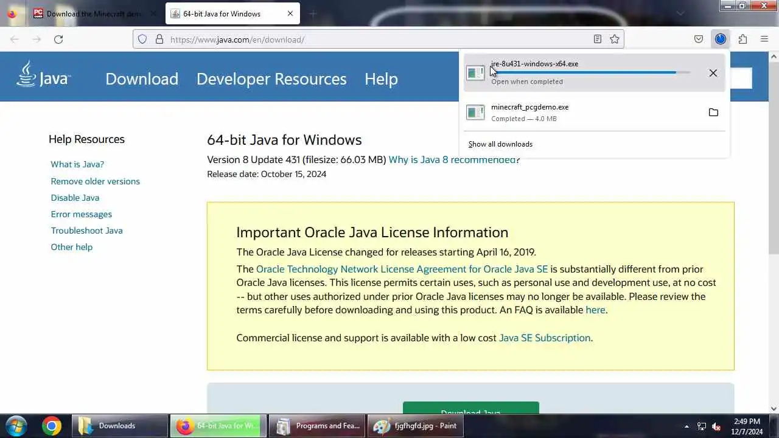Screen dimensions: 779x438
Task: Switch to Programs and Features taskbar item
Action: [x=317, y=426]
